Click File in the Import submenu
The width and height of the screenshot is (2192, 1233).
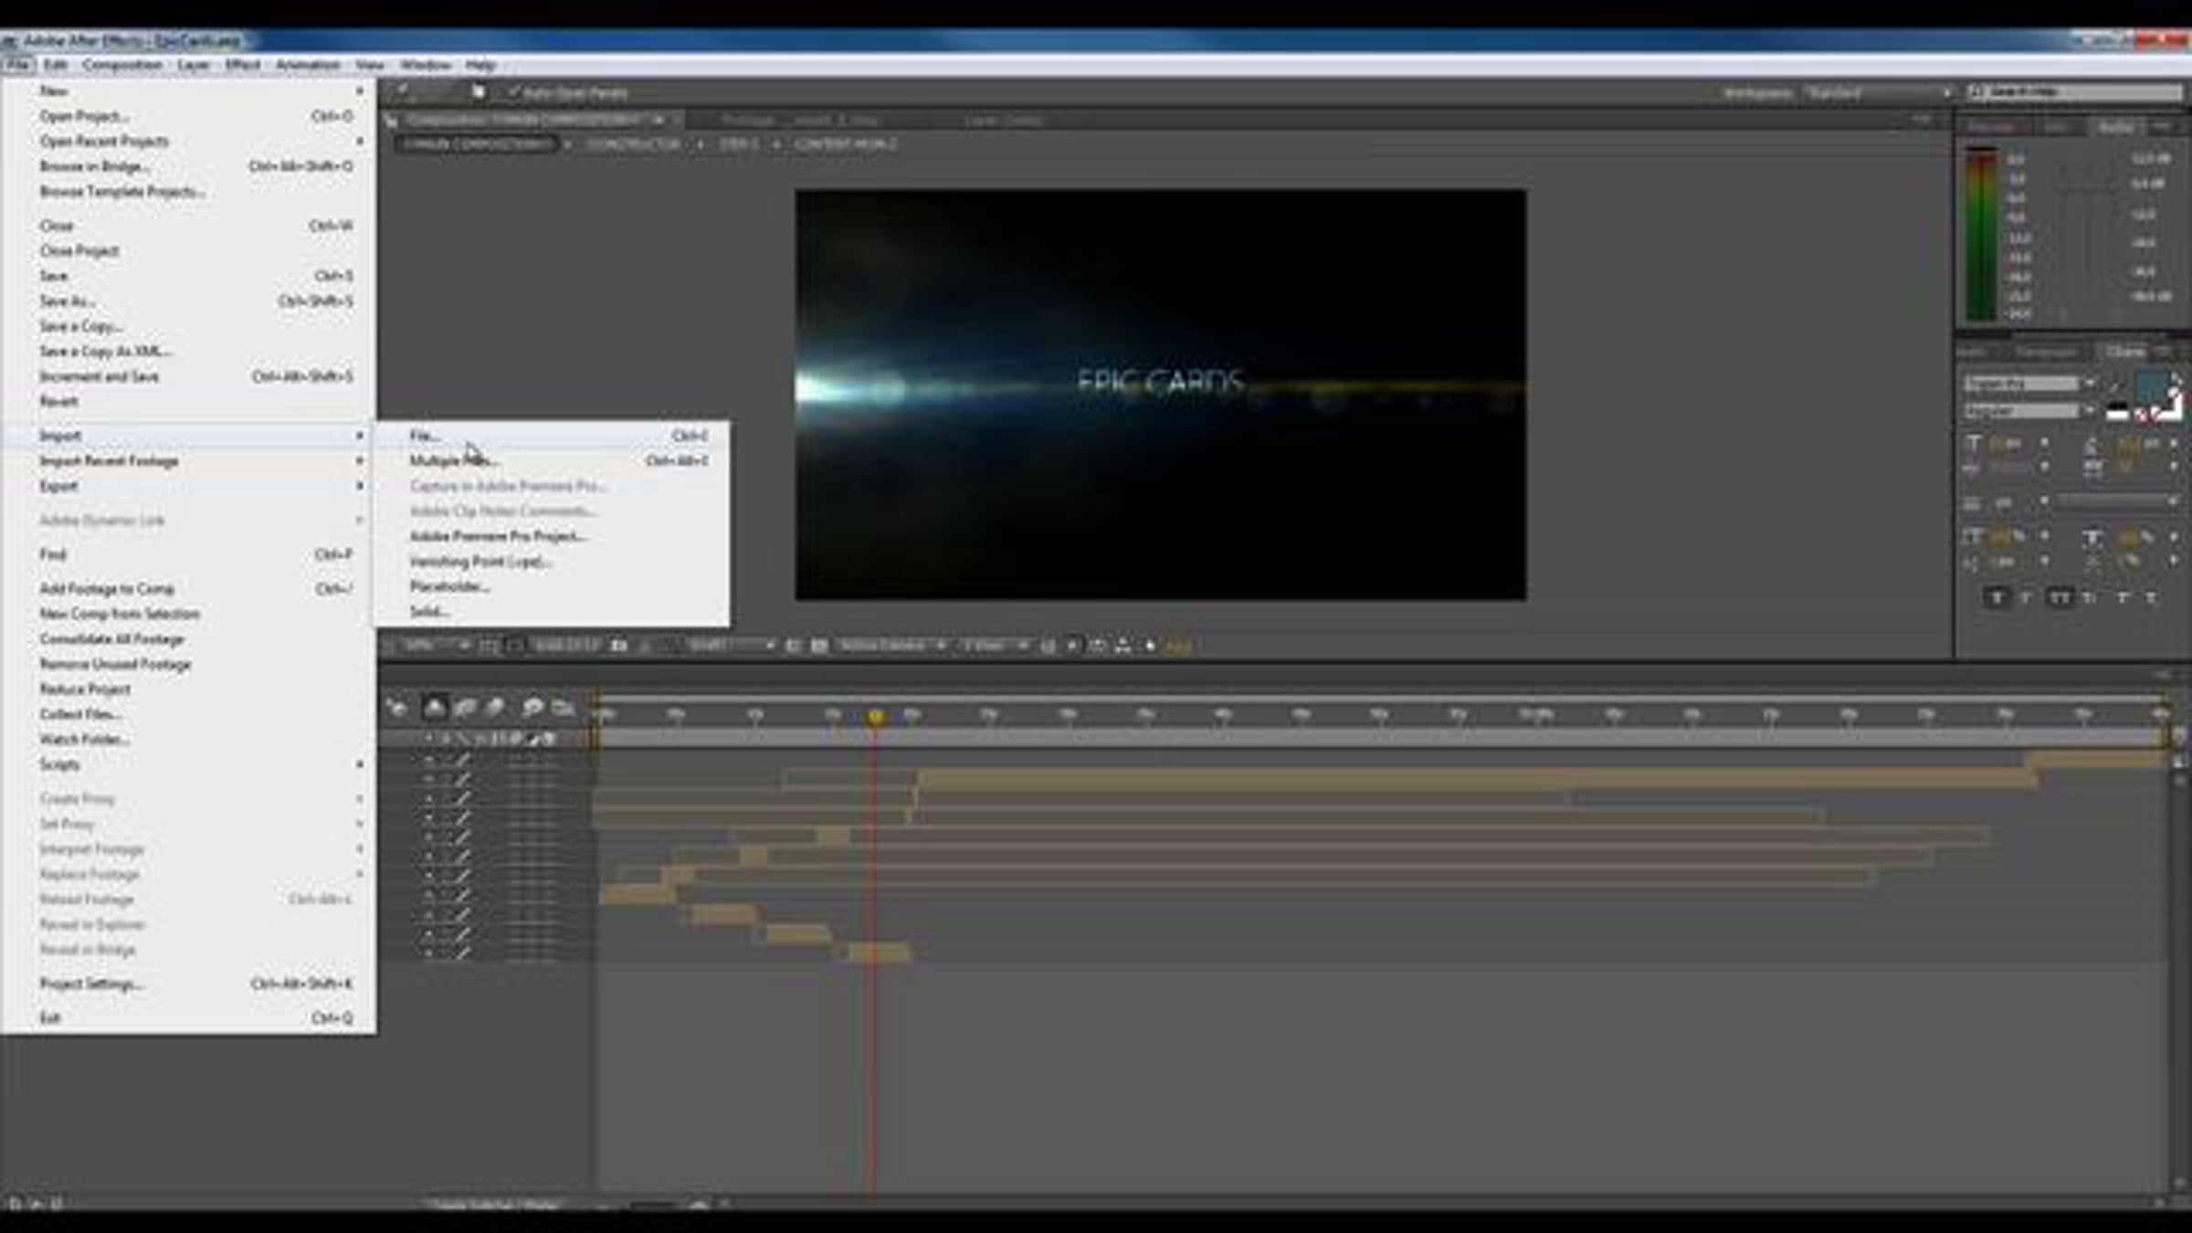point(425,436)
